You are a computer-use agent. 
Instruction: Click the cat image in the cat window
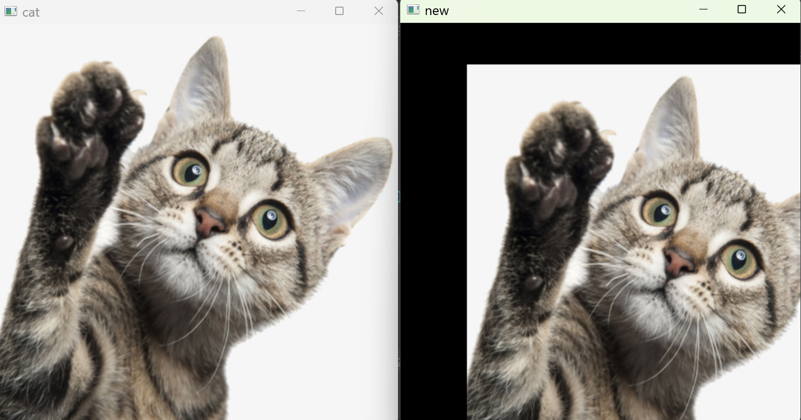(x=198, y=222)
